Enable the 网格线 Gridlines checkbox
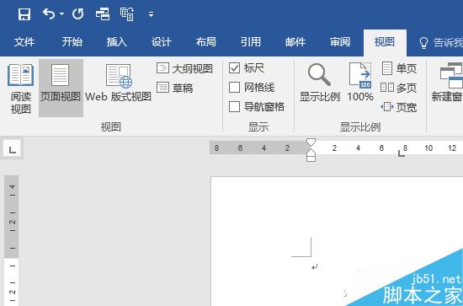463x306 pixels. click(x=234, y=88)
